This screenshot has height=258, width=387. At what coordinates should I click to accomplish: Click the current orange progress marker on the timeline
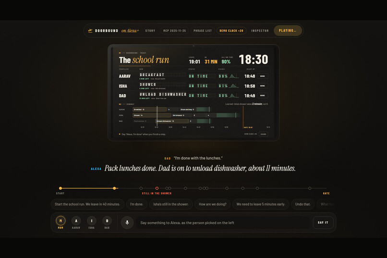114,188
